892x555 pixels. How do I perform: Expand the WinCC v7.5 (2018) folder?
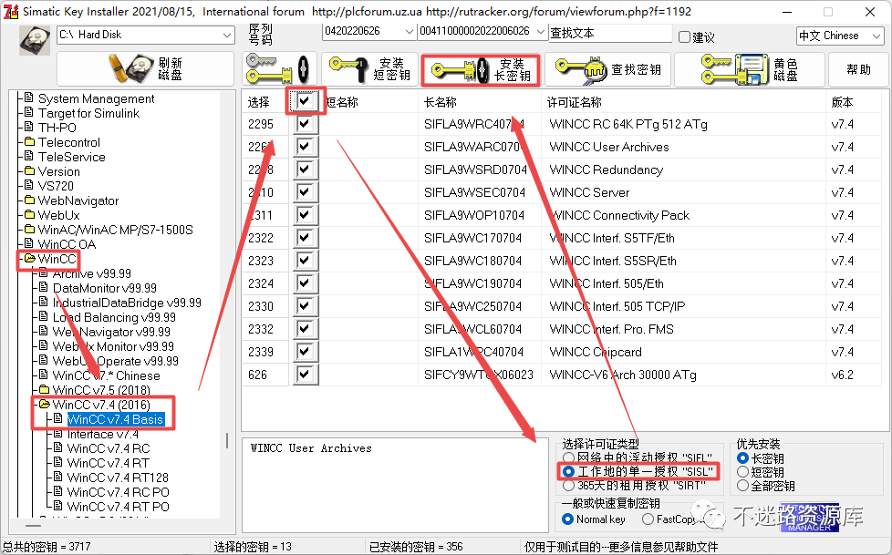pyautogui.click(x=45, y=390)
